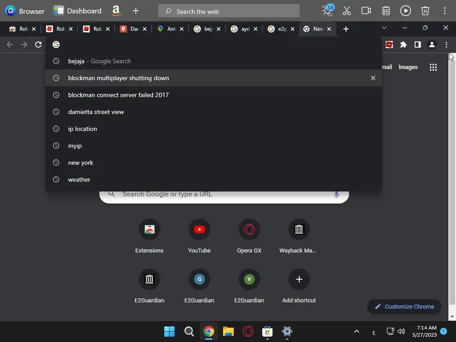The width and height of the screenshot is (456, 342).
Task: Click the Search the web field
Action: click(x=228, y=11)
